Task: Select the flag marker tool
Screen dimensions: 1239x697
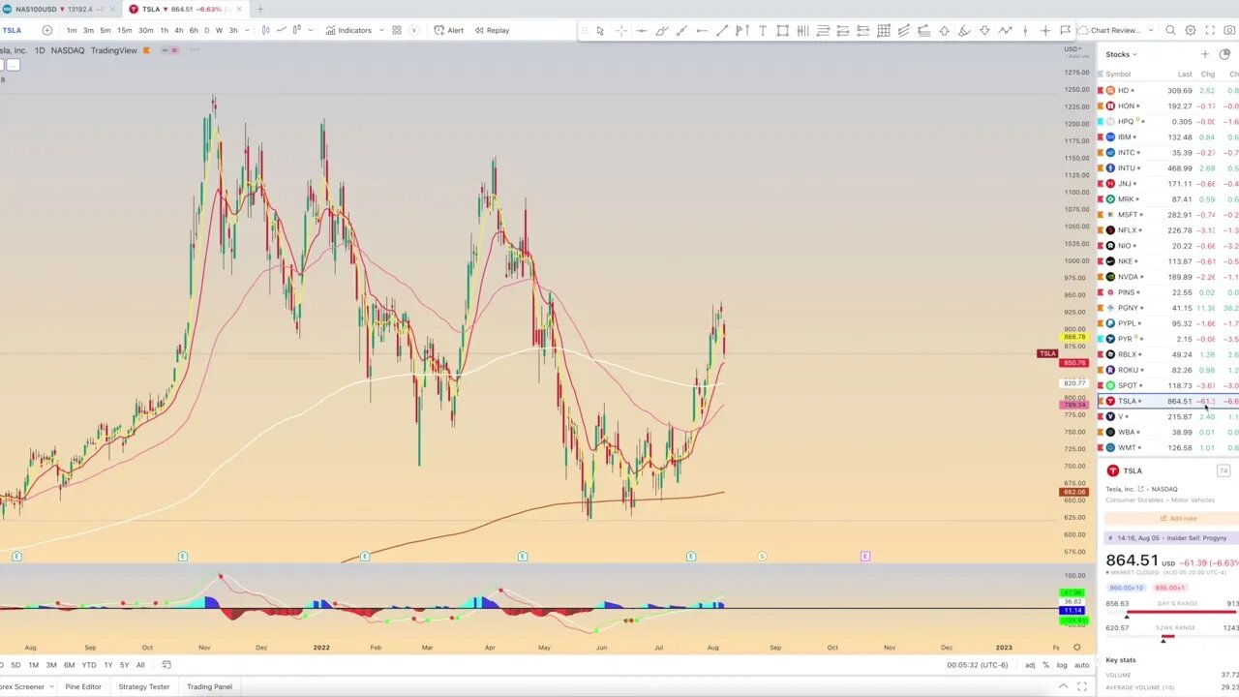Action: (x=1065, y=30)
